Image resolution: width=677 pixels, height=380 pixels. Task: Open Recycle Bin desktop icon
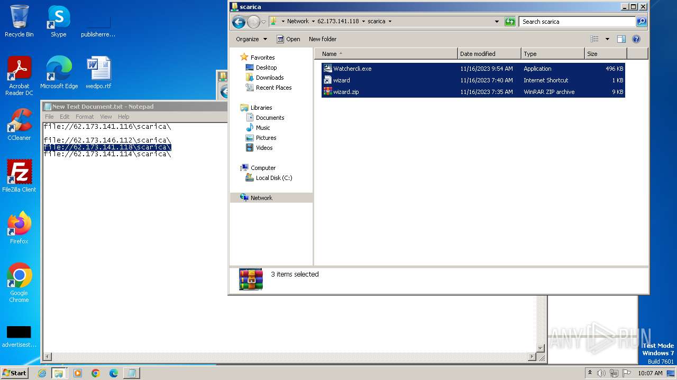19,21
